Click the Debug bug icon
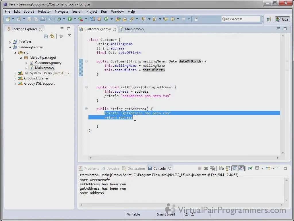294x221 pixels. pyautogui.click(x=59, y=19)
